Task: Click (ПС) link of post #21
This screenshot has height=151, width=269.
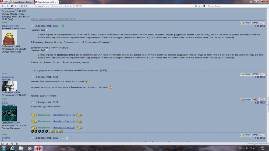Action: coord(263,77)
